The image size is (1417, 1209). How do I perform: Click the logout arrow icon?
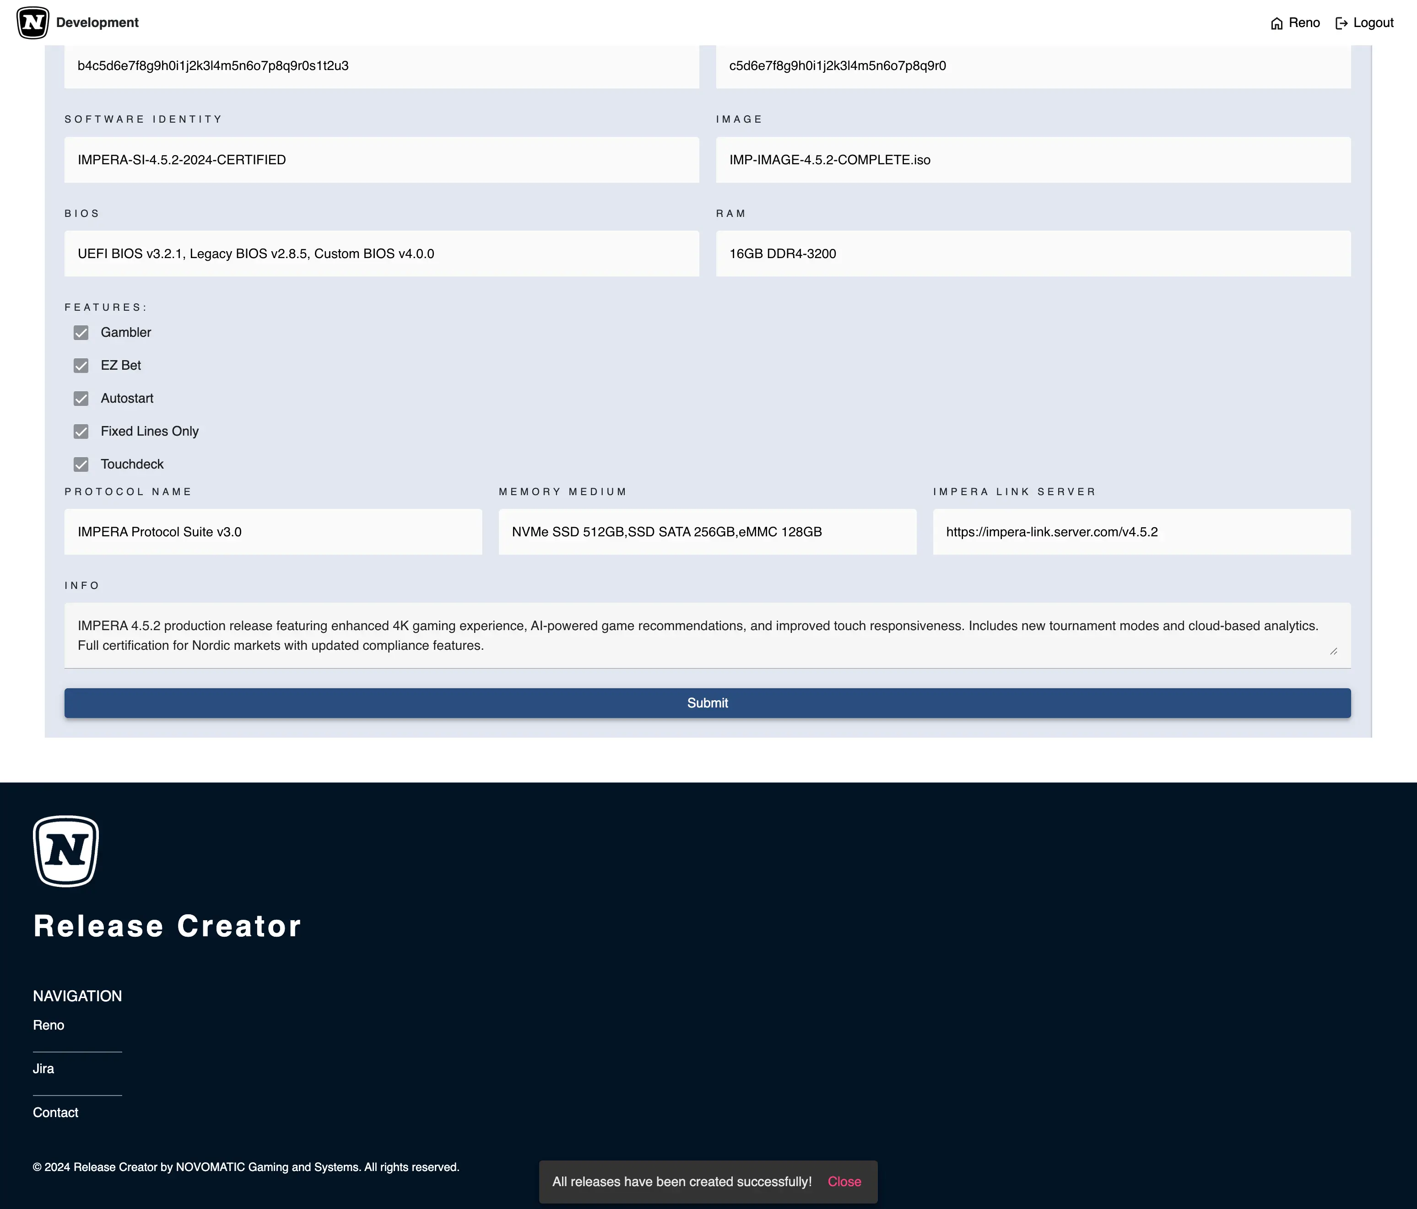click(1341, 23)
